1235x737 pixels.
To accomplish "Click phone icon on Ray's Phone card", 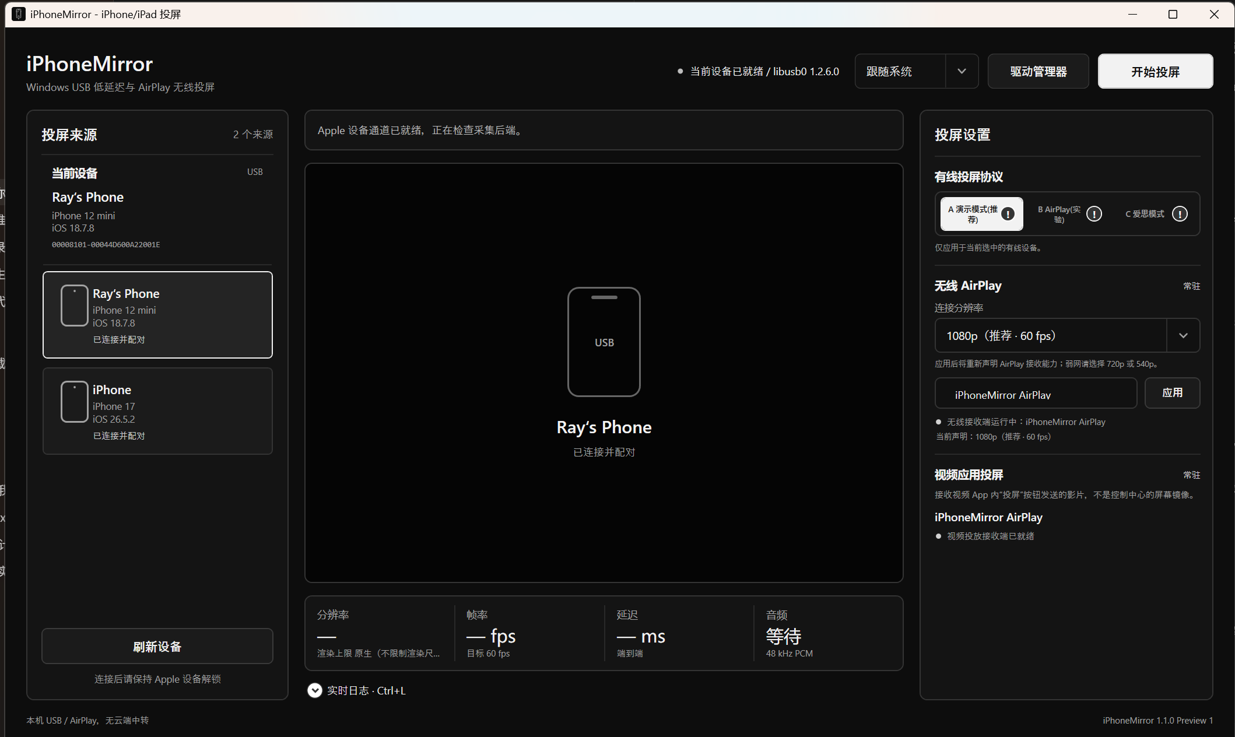I will coord(75,306).
